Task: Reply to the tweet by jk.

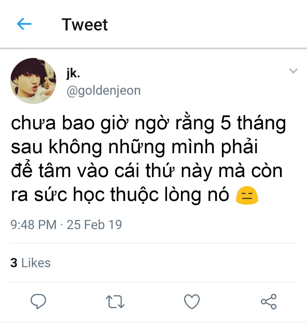Action: 38,301
